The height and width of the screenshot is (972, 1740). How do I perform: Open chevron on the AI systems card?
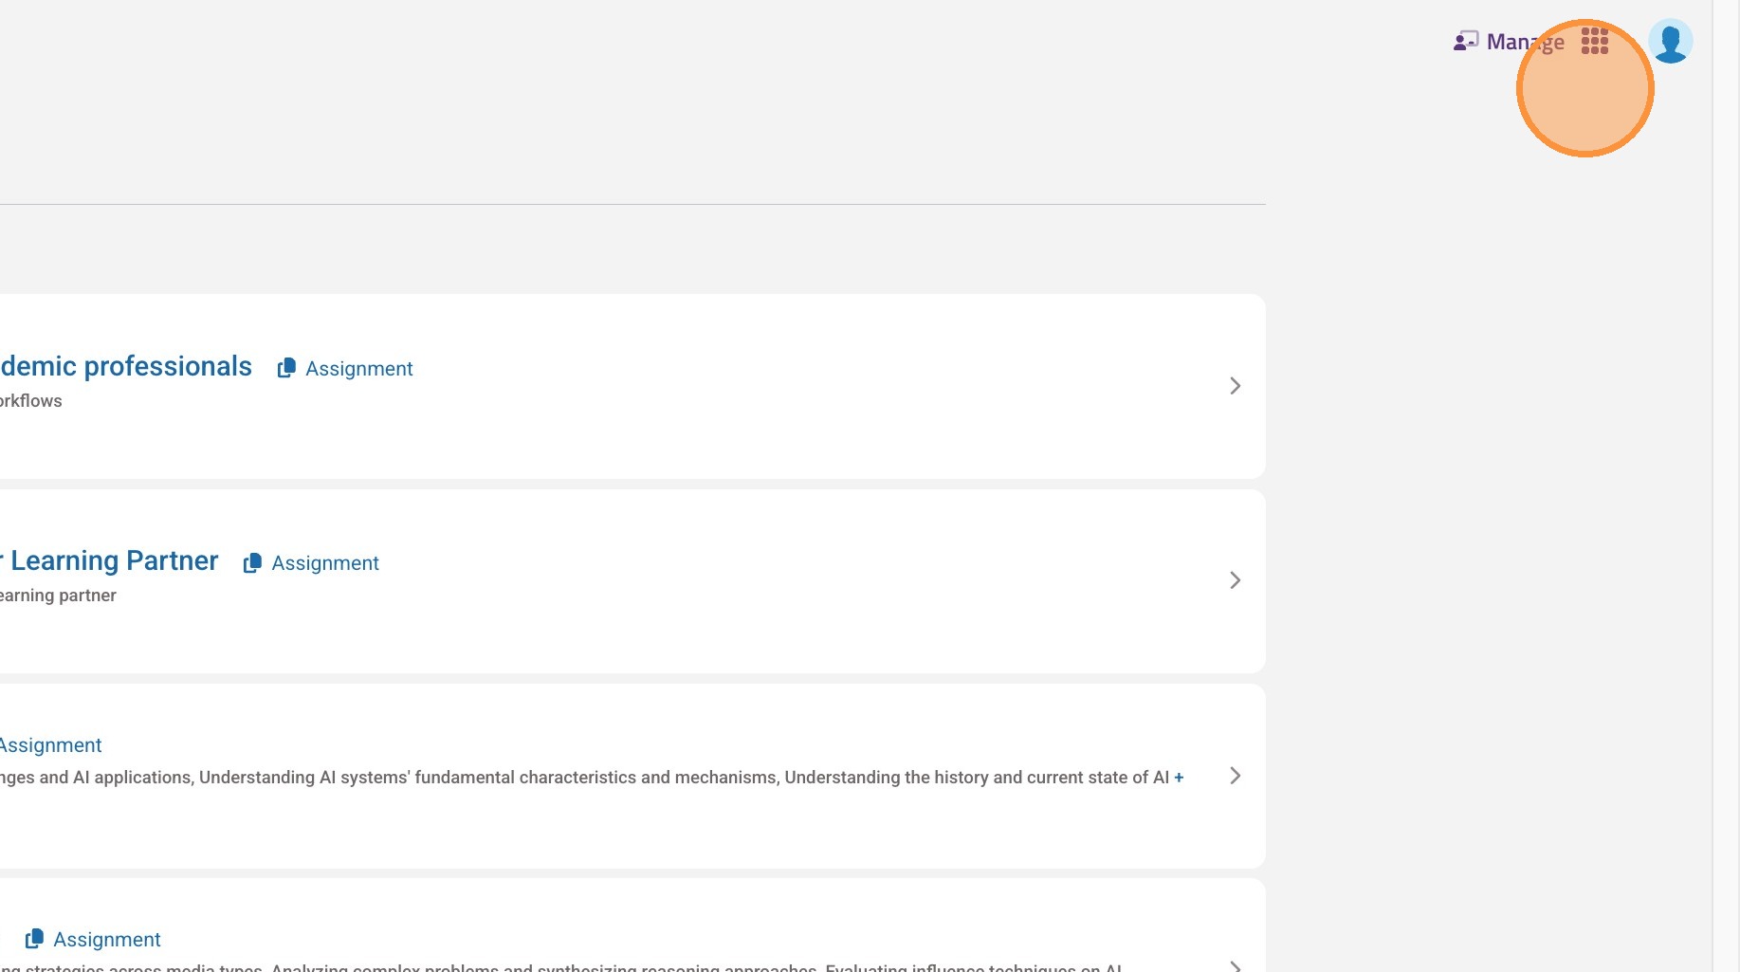(1235, 776)
